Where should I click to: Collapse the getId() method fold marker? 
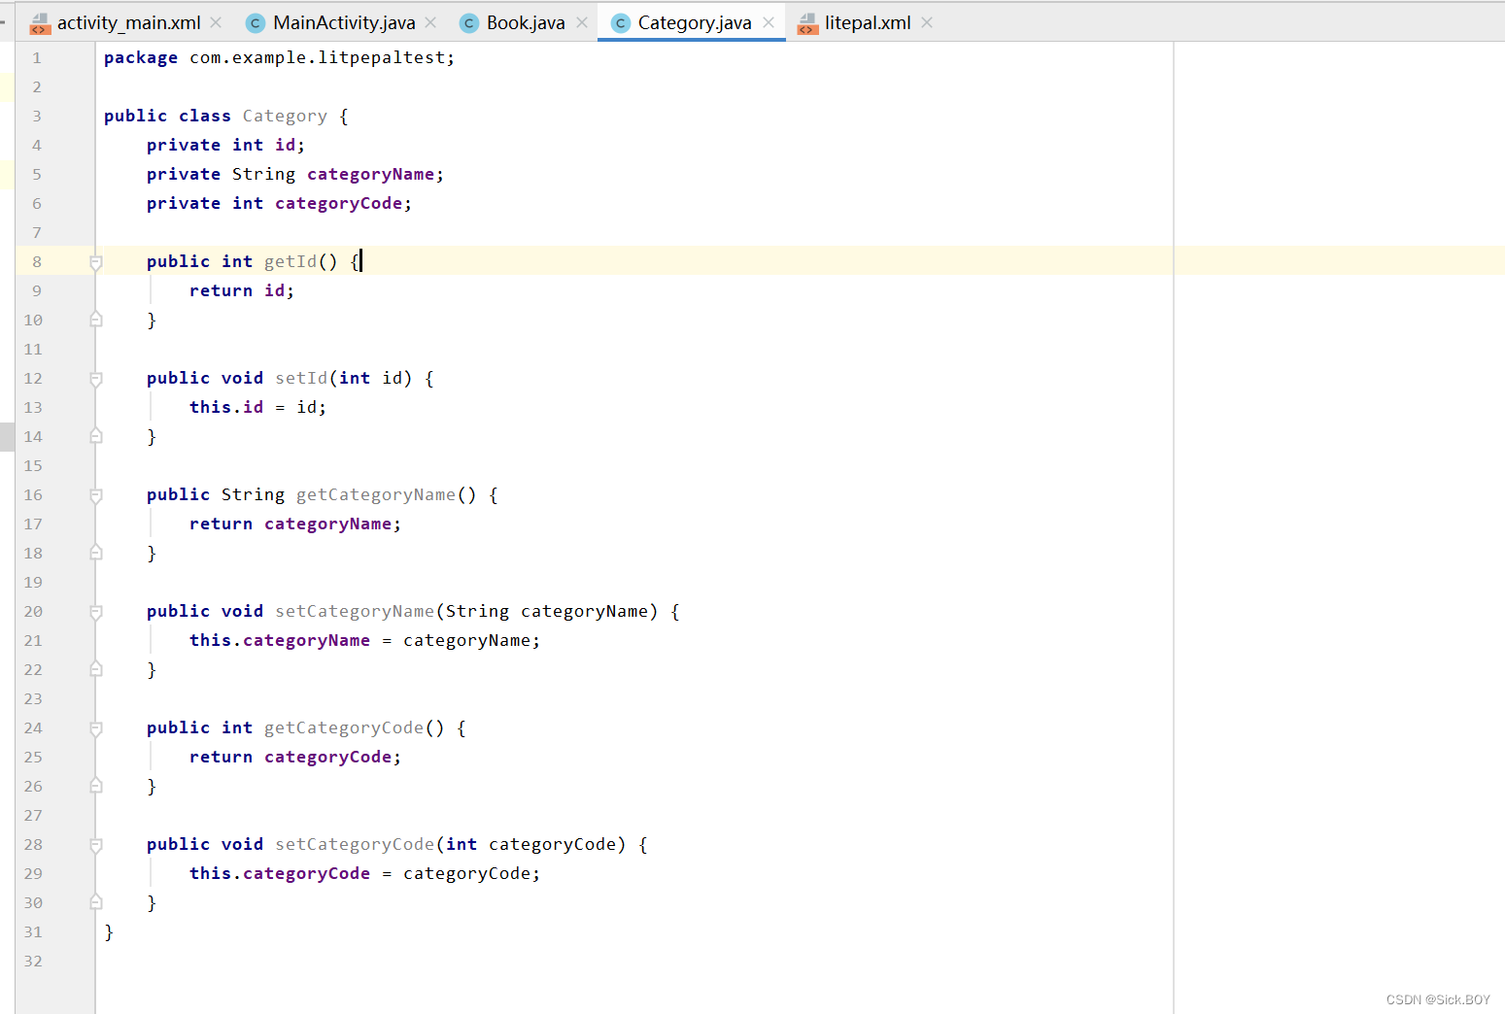tap(96, 262)
